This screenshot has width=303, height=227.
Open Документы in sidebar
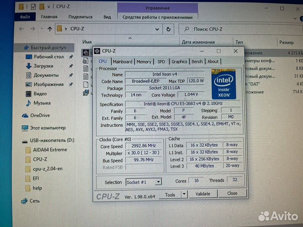click(x=43, y=75)
